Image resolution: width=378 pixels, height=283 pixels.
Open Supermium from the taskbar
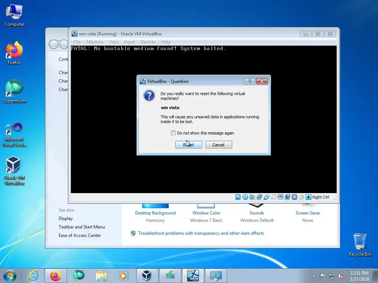pyautogui.click(x=79, y=276)
